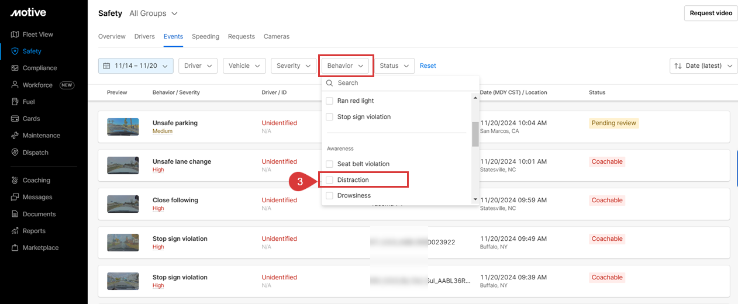Click the Fleet View map icon
Screen dimensions: 738x304
pos(15,34)
